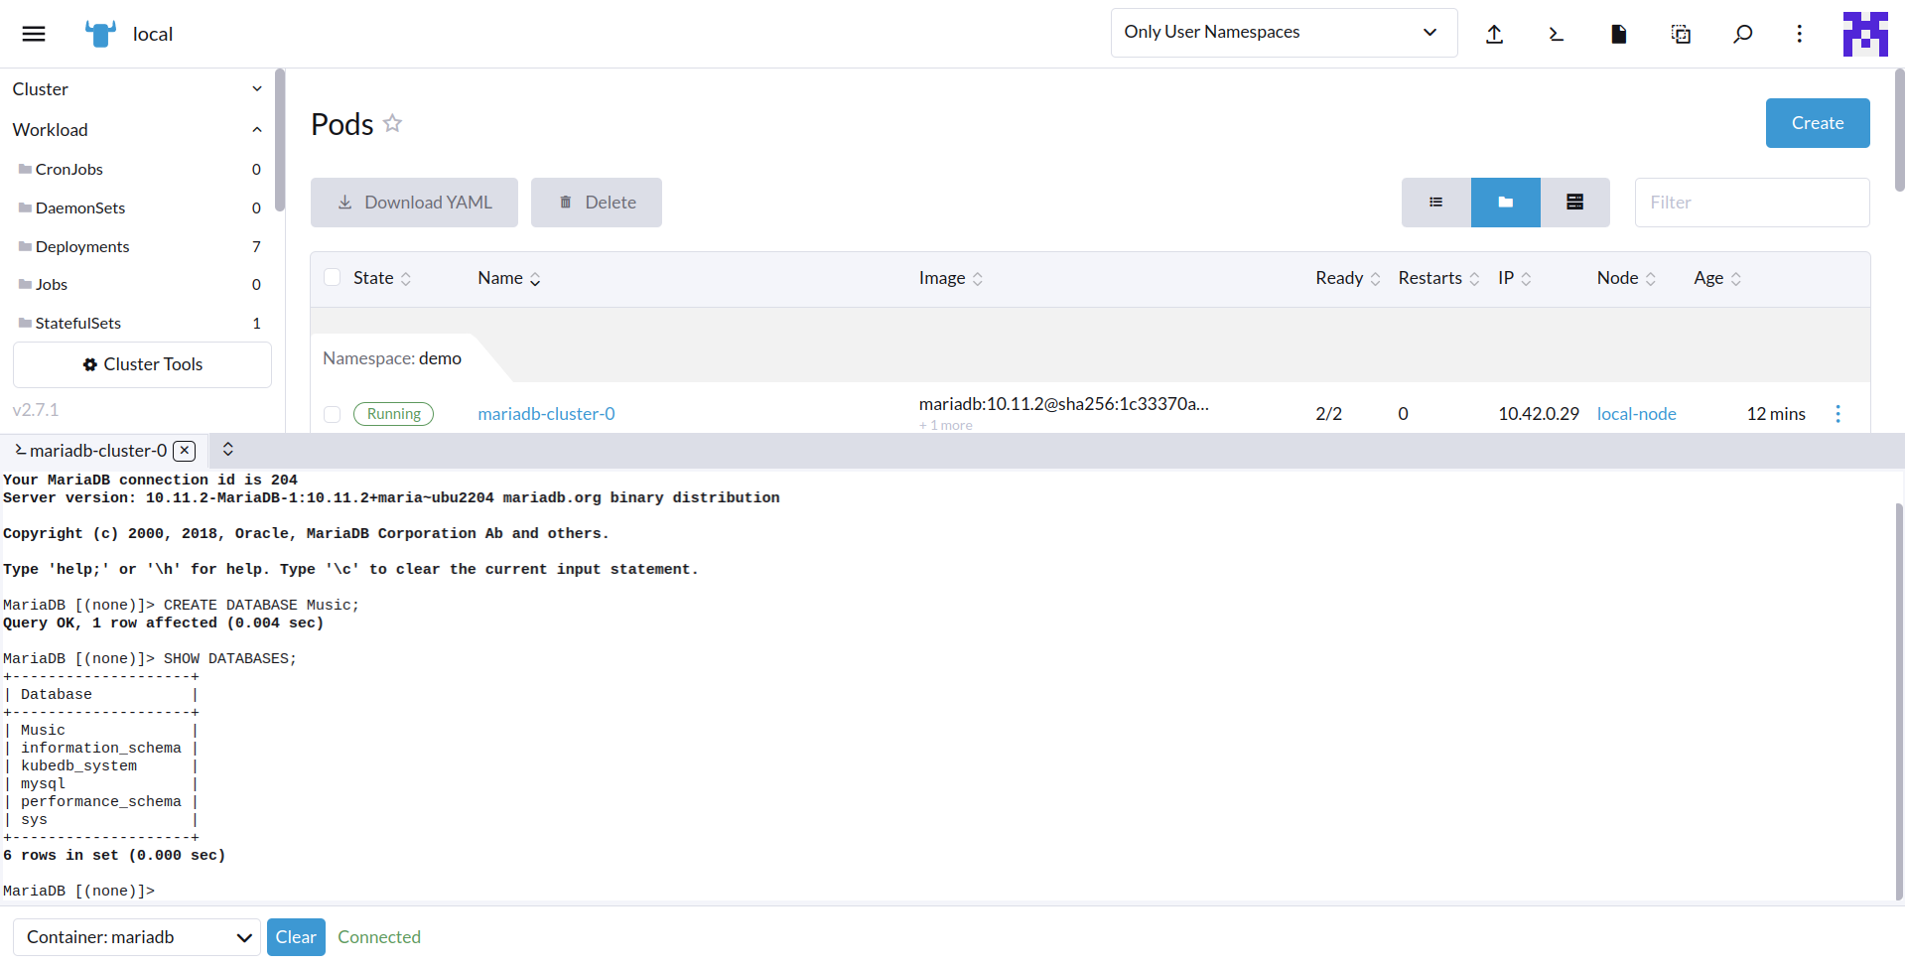Select StatefulSets in the sidebar

coord(77,323)
